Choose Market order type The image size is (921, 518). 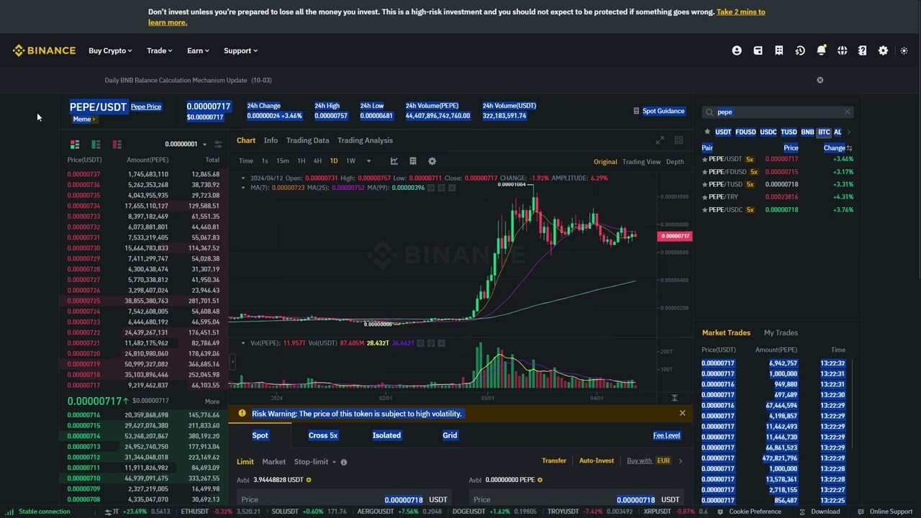273,461
